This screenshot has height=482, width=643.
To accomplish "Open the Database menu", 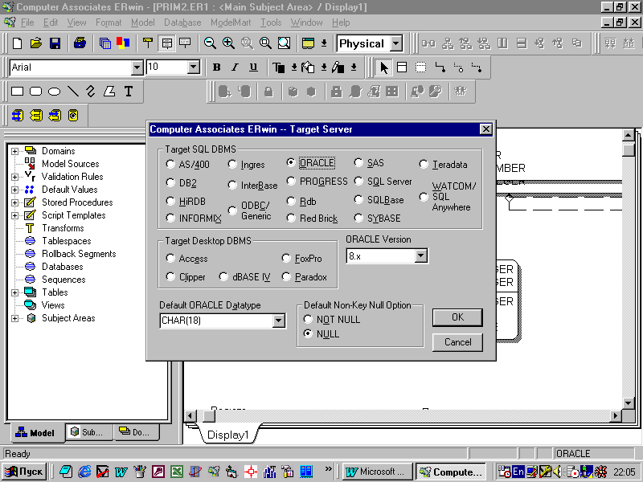I will 182,22.
